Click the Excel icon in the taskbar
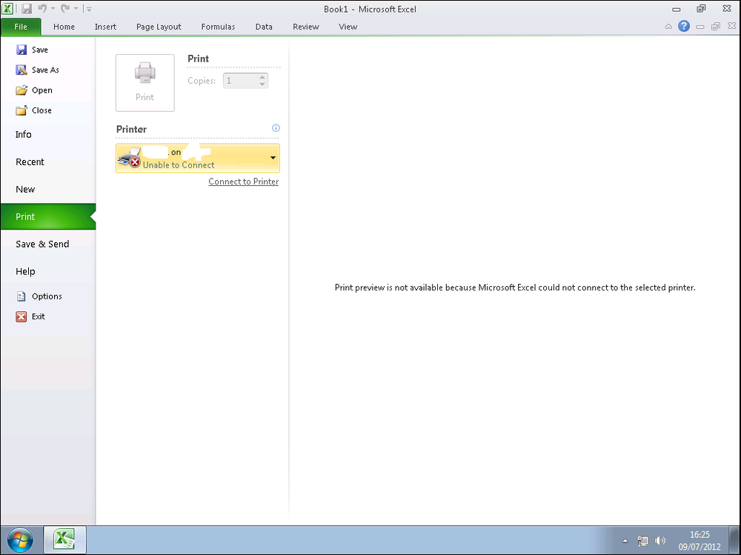741x555 pixels. (x=64, y=539)
